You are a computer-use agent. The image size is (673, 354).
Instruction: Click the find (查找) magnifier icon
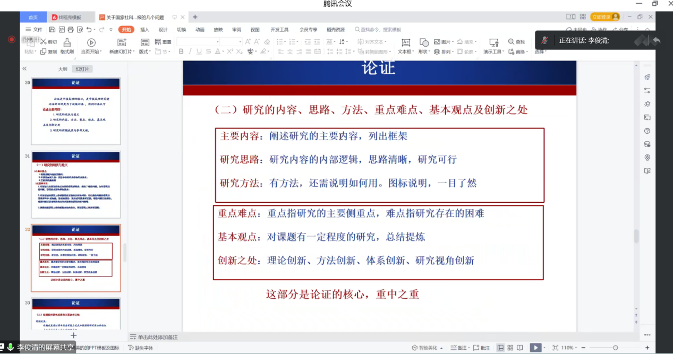tap(512, 42)
